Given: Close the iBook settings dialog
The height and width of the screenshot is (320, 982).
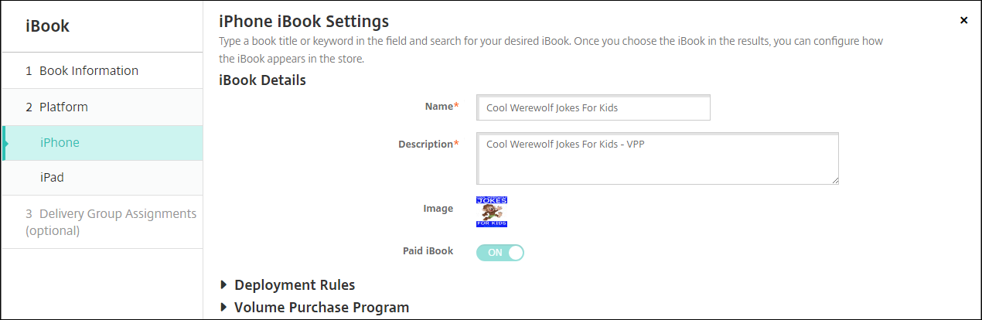Looking at the screenshot, I should tap(963, 20).
